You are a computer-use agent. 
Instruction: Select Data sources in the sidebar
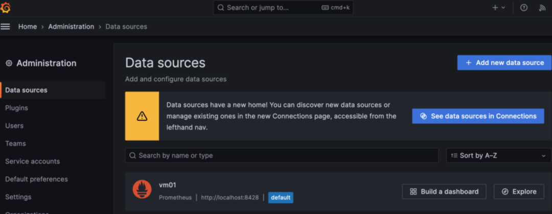pyautogui.click(x=53, y=90)
